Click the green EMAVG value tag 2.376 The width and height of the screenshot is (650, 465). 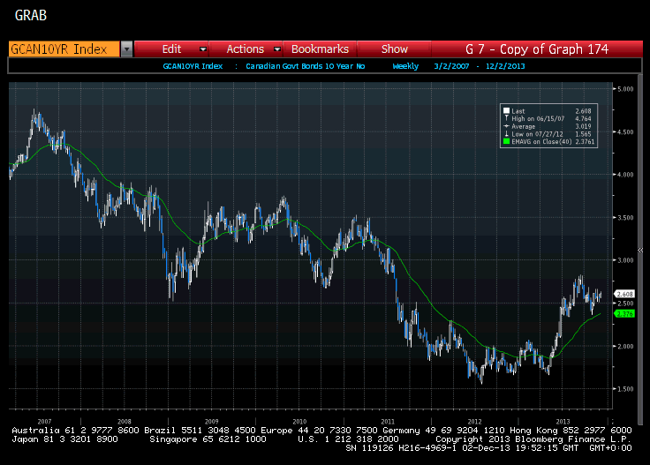[624, 313]
